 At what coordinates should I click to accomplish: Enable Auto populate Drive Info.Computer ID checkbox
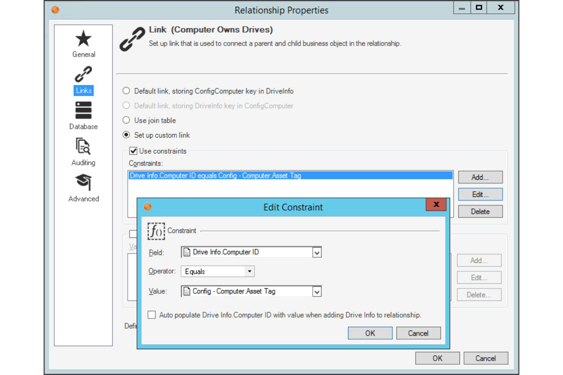151,315
